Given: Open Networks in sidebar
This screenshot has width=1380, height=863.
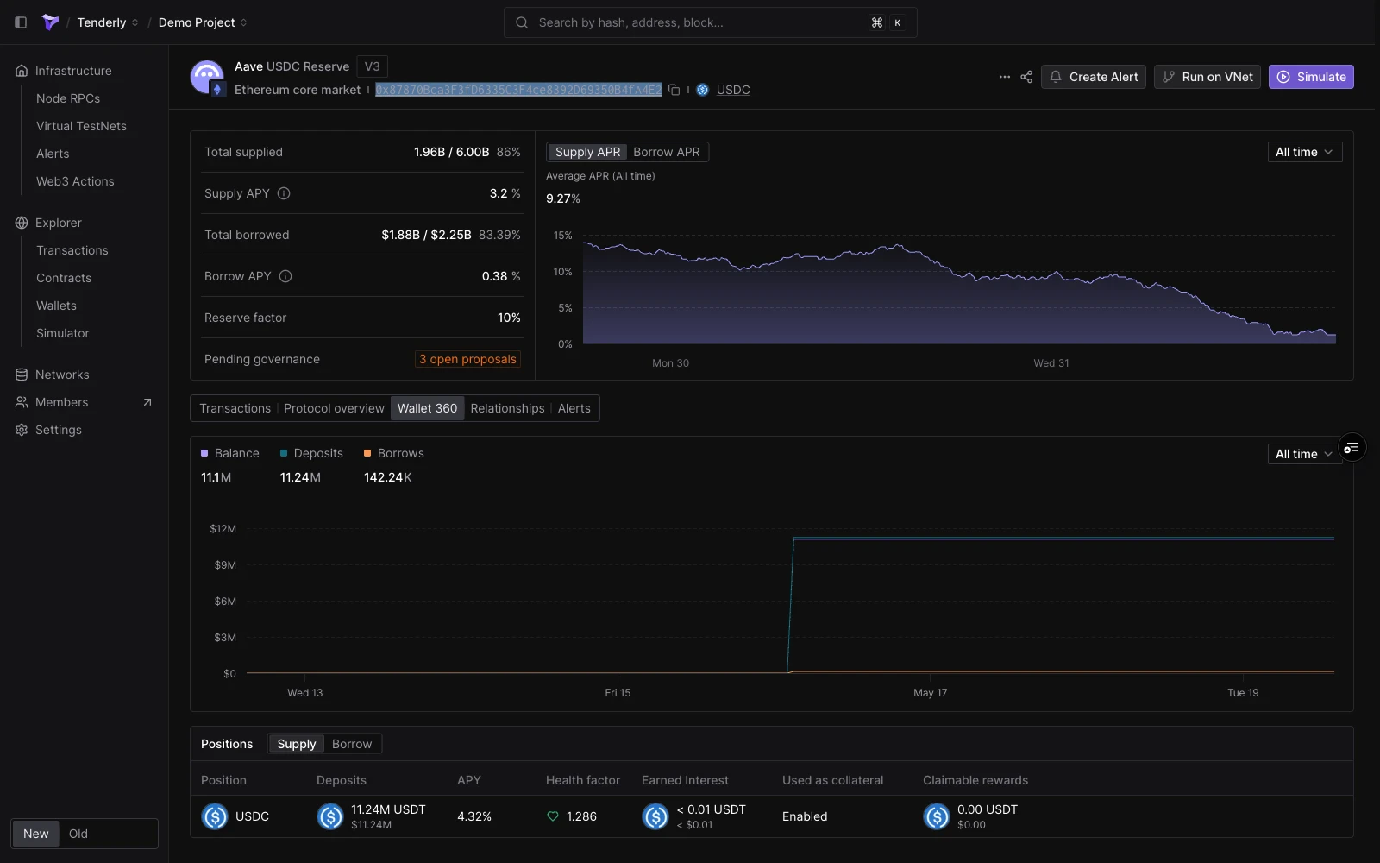Looking at the screenshot, I should [x=62, y=375].
